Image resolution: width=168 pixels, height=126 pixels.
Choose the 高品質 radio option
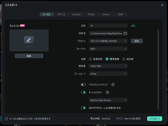124,59
